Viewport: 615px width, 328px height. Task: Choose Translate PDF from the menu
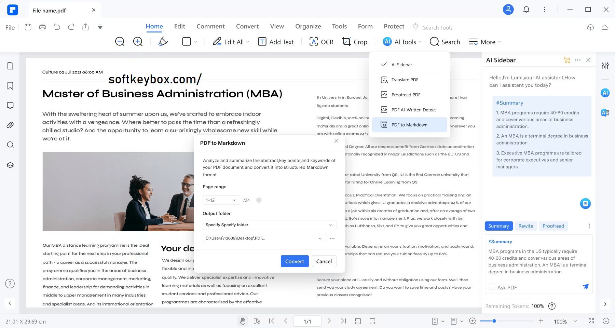click(405, 80)
